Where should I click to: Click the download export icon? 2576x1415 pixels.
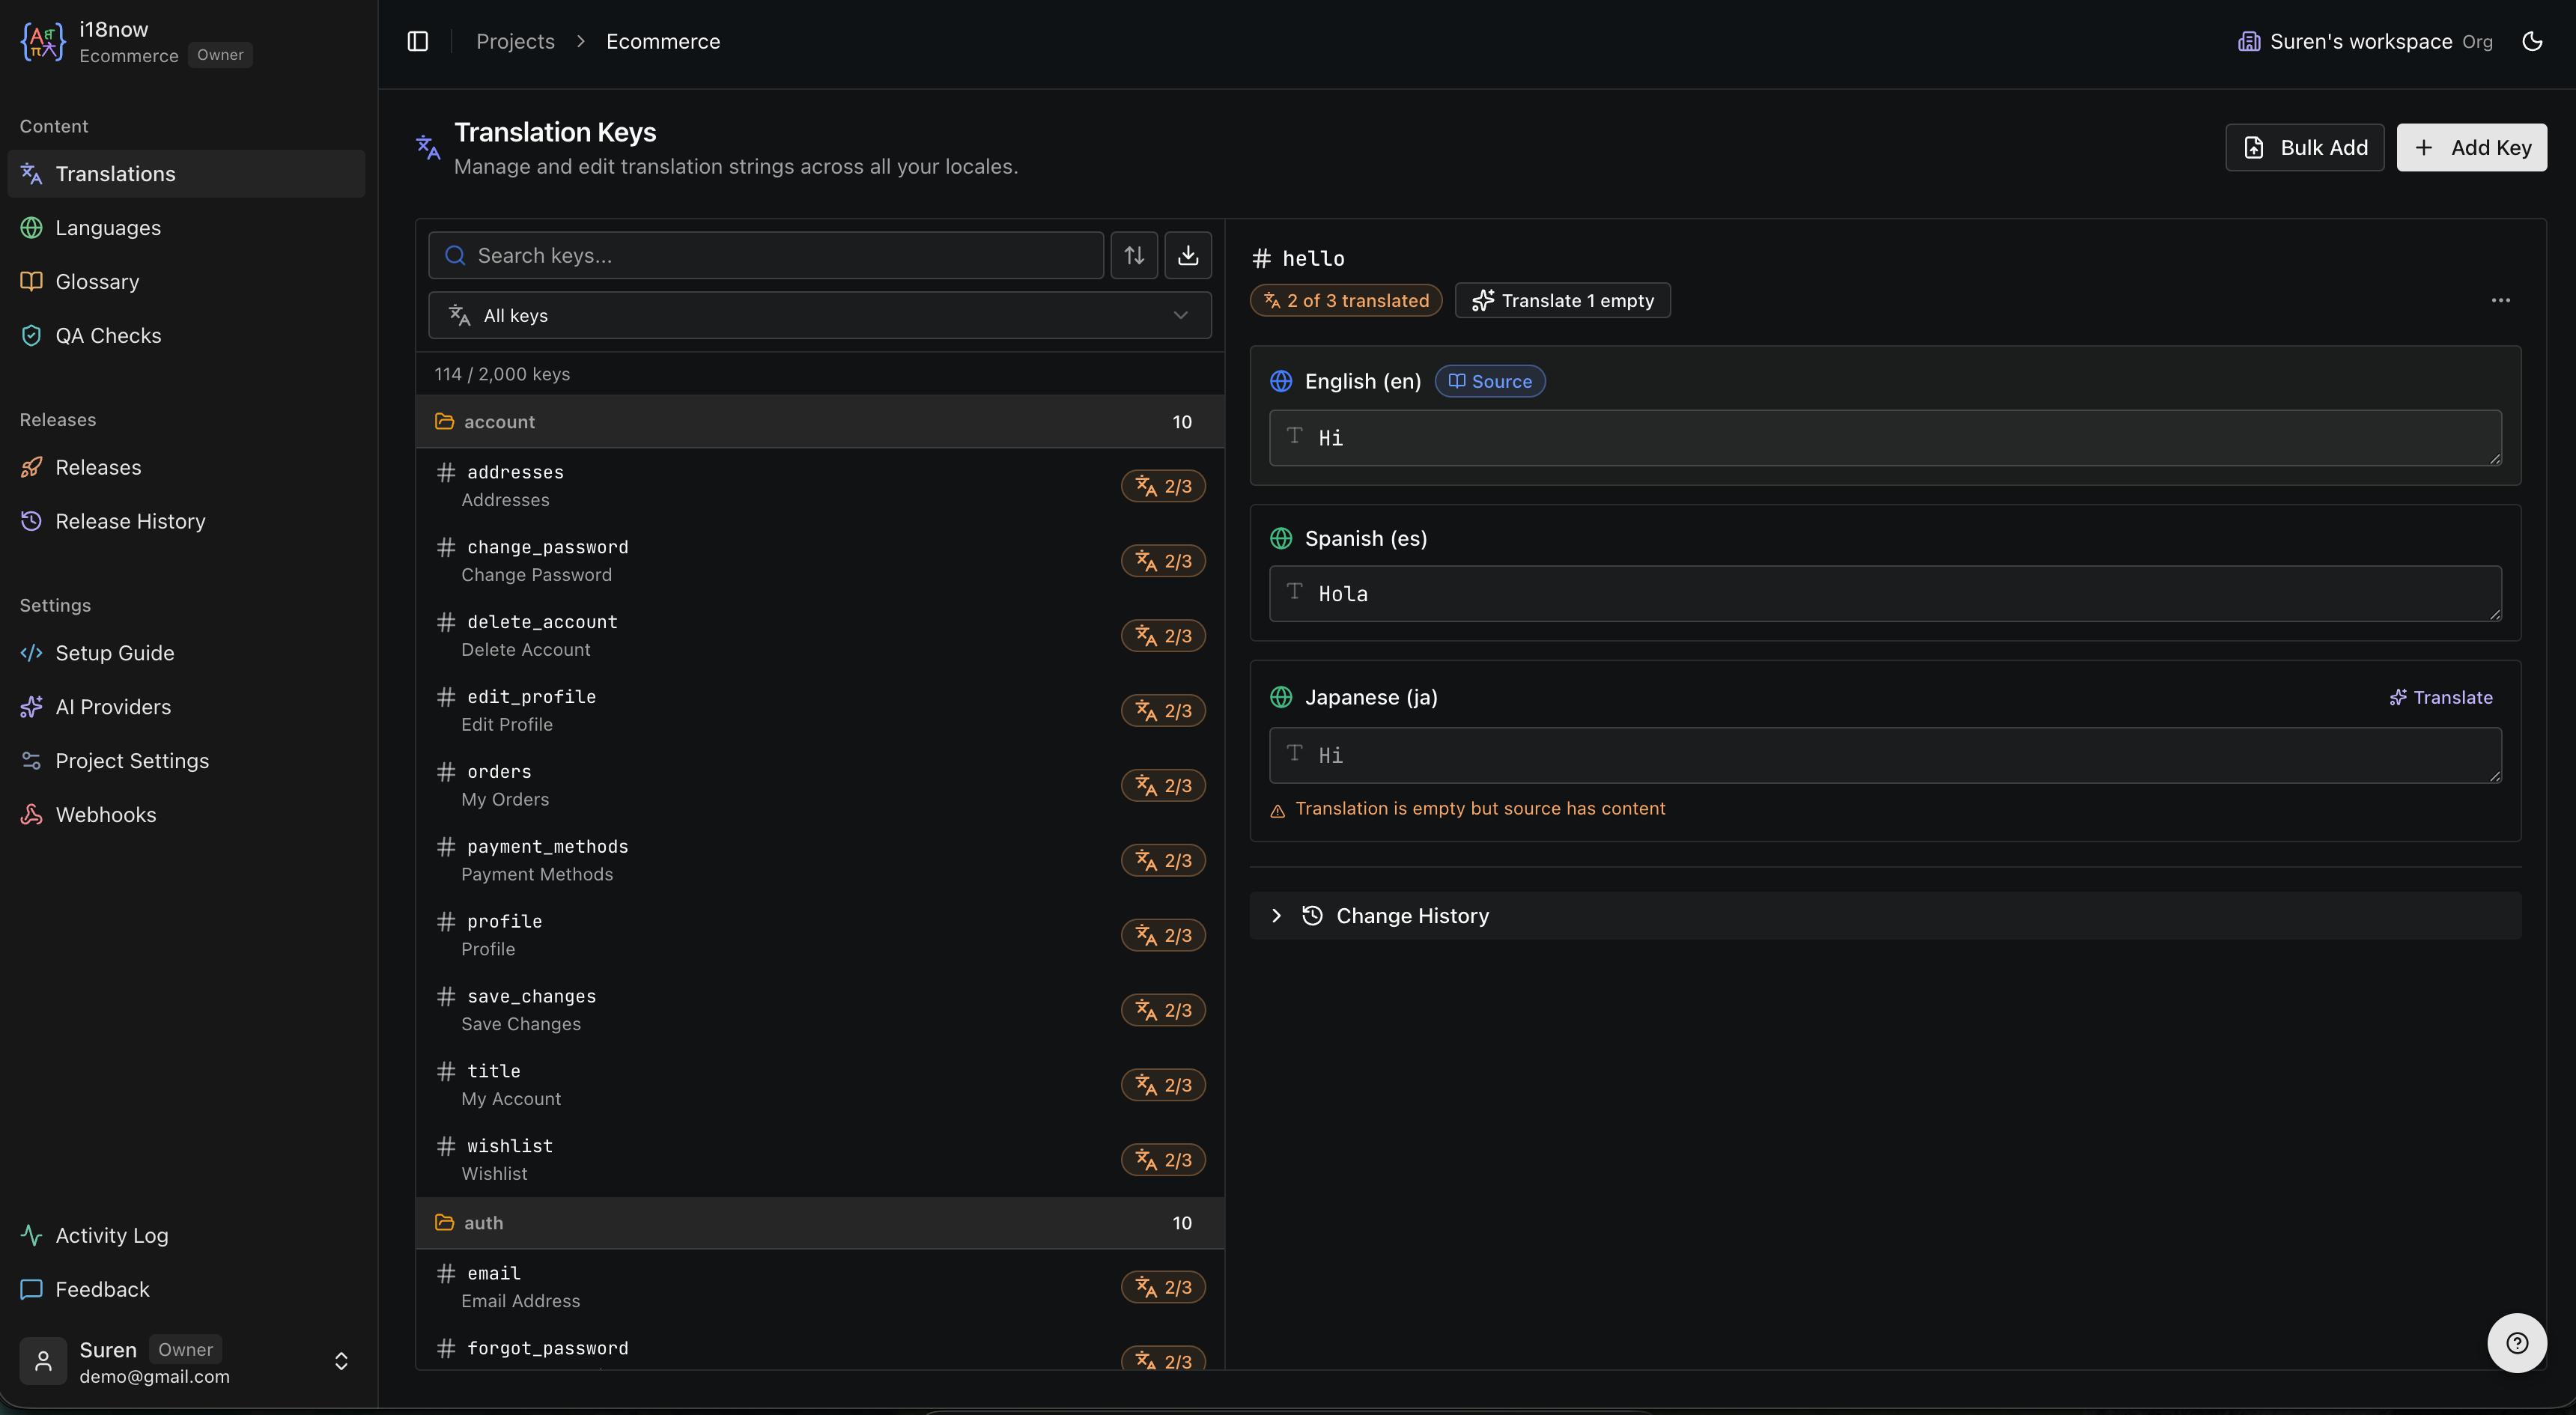click(x=1188, y=255)
